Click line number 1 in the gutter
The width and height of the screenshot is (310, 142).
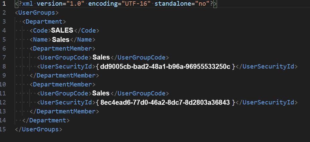[x=4, y=4]
